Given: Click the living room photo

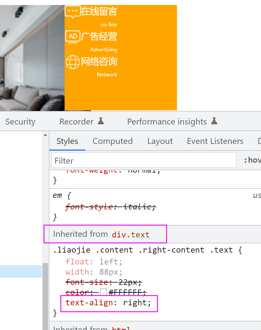Looking at the screenshot, I should (32, 58).
